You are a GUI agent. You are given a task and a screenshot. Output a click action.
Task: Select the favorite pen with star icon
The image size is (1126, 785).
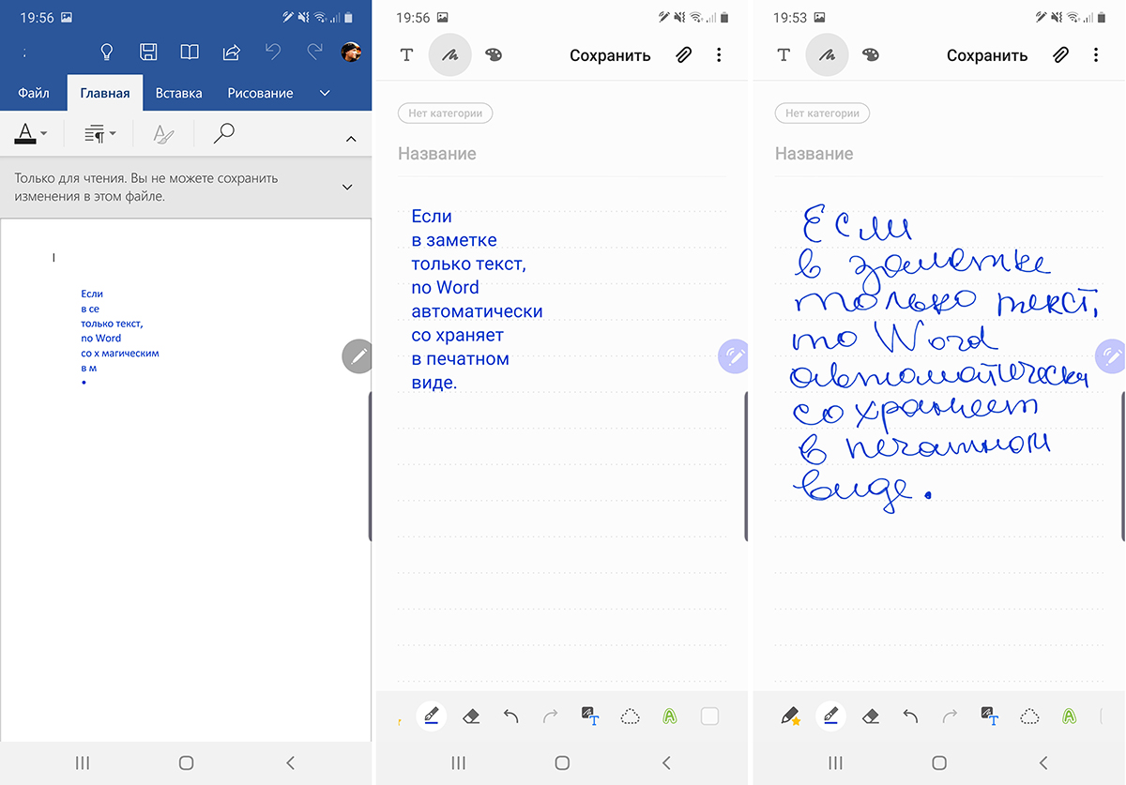click(x=790, y=717)
